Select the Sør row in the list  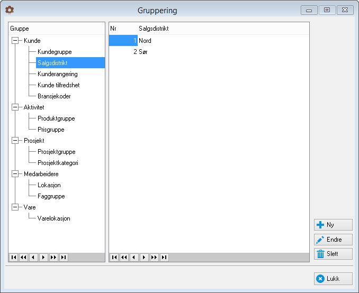pyautogui.click(x=209, y=52)
